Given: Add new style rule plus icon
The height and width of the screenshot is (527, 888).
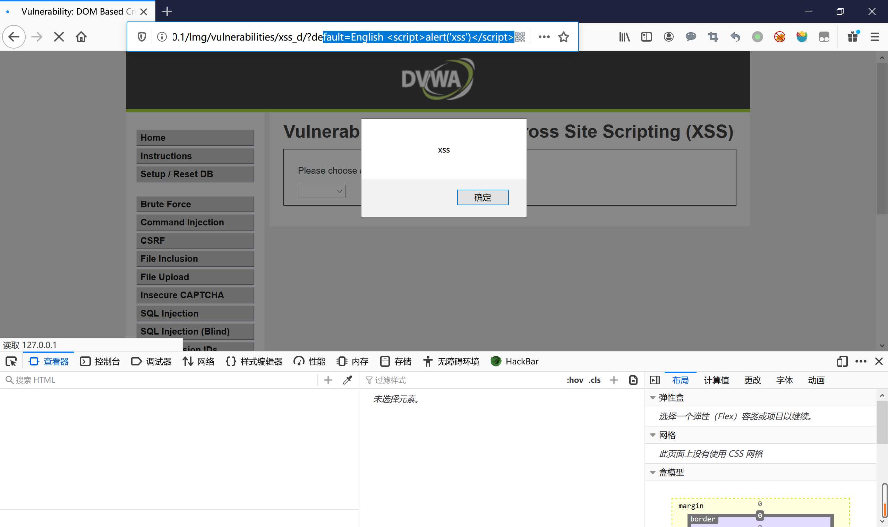Looking at the screenshot, I should click(614, 380).
